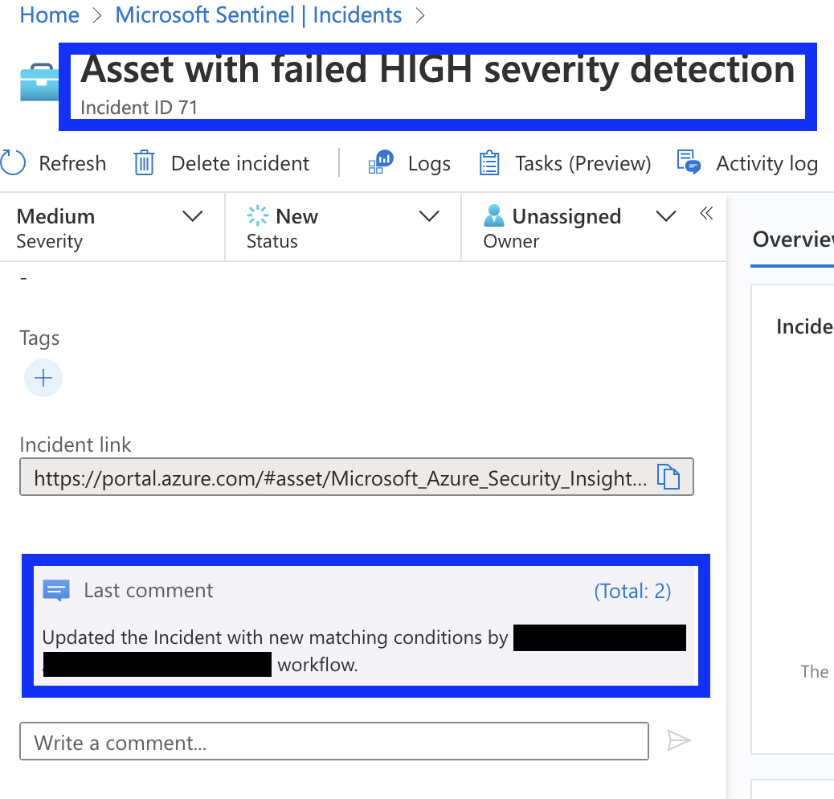
Task: Click the Tasks (Preview) clipboard icon
Action: [x=489, y=163]
